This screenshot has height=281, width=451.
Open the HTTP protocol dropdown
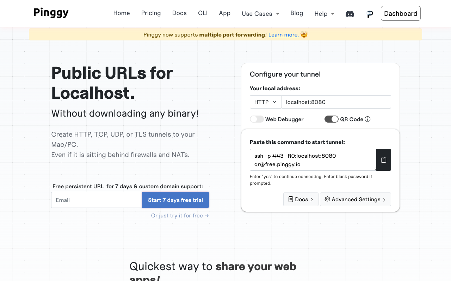(266, 102)
